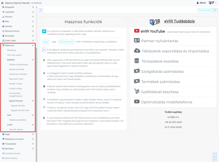Click the Dokumentáció button in top right
Image resolution: width=219 pixels, height=162 pixels.
pyautogui.click(x=205, y=10)
